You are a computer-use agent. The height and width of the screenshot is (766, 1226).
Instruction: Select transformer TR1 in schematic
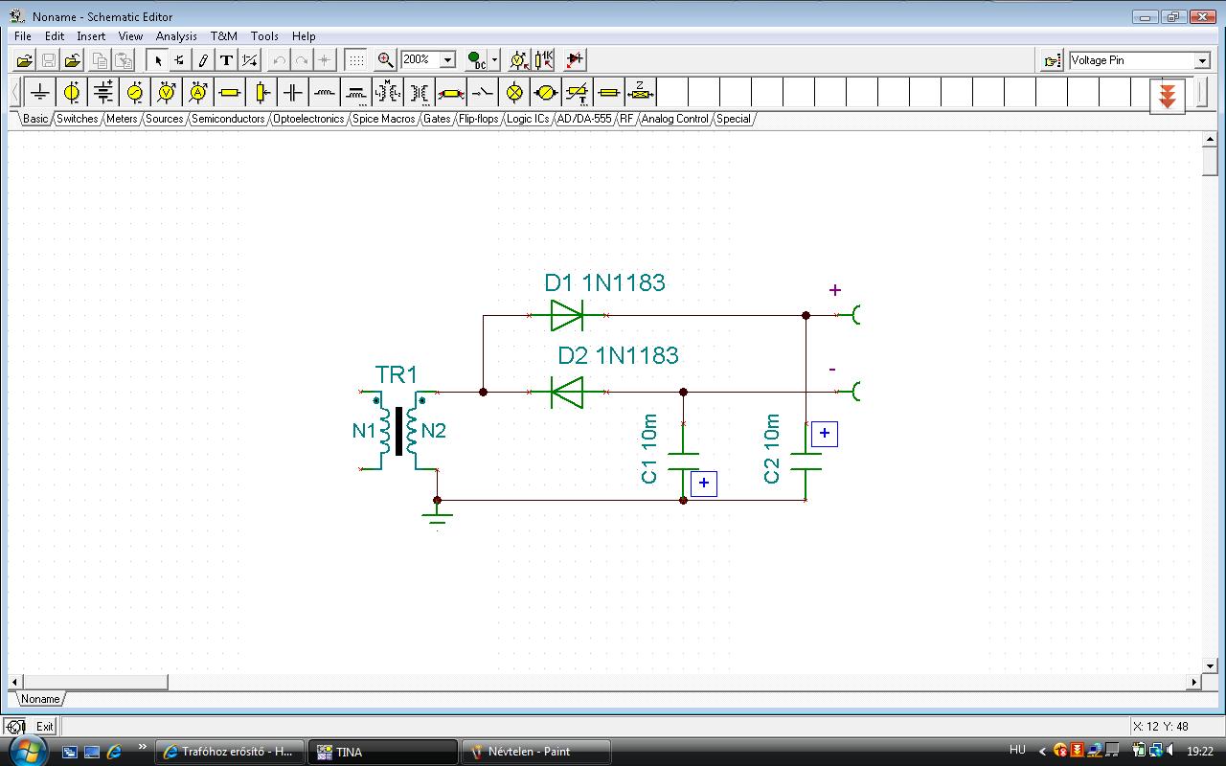click(x=399, y=431)
